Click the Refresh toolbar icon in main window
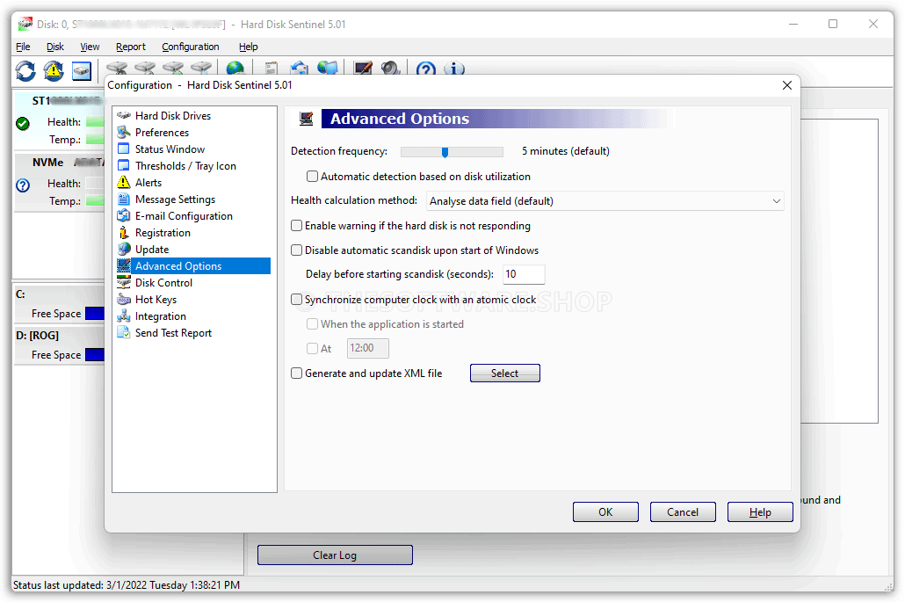Viewport: 905px width, 602px height. (25, 70)
